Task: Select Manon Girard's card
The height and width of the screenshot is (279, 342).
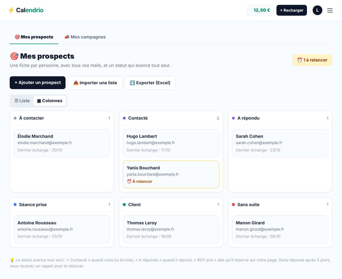Action: click(x=280, y=229)
